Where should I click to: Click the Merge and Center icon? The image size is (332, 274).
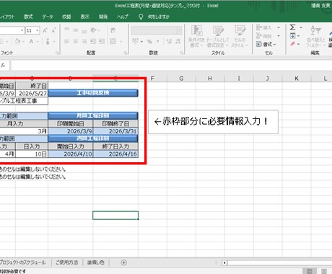click(x=113, y=42)
